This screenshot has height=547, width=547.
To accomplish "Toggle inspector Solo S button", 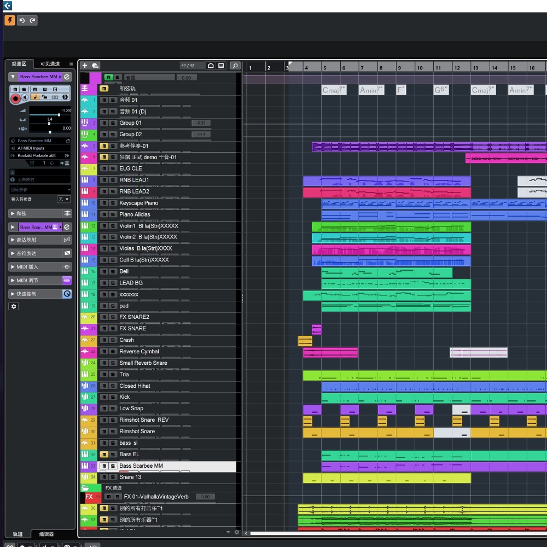I will [x=24, y=89].
